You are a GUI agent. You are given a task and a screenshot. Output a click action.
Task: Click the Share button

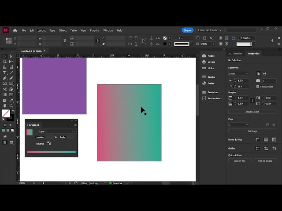click(x=187, y=30)
